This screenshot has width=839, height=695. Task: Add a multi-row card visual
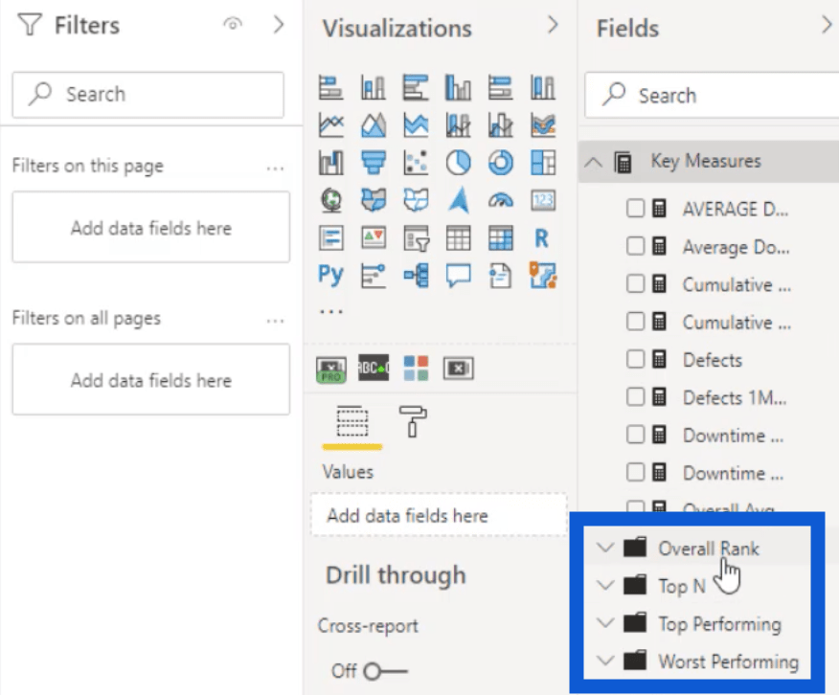point(330,238)
